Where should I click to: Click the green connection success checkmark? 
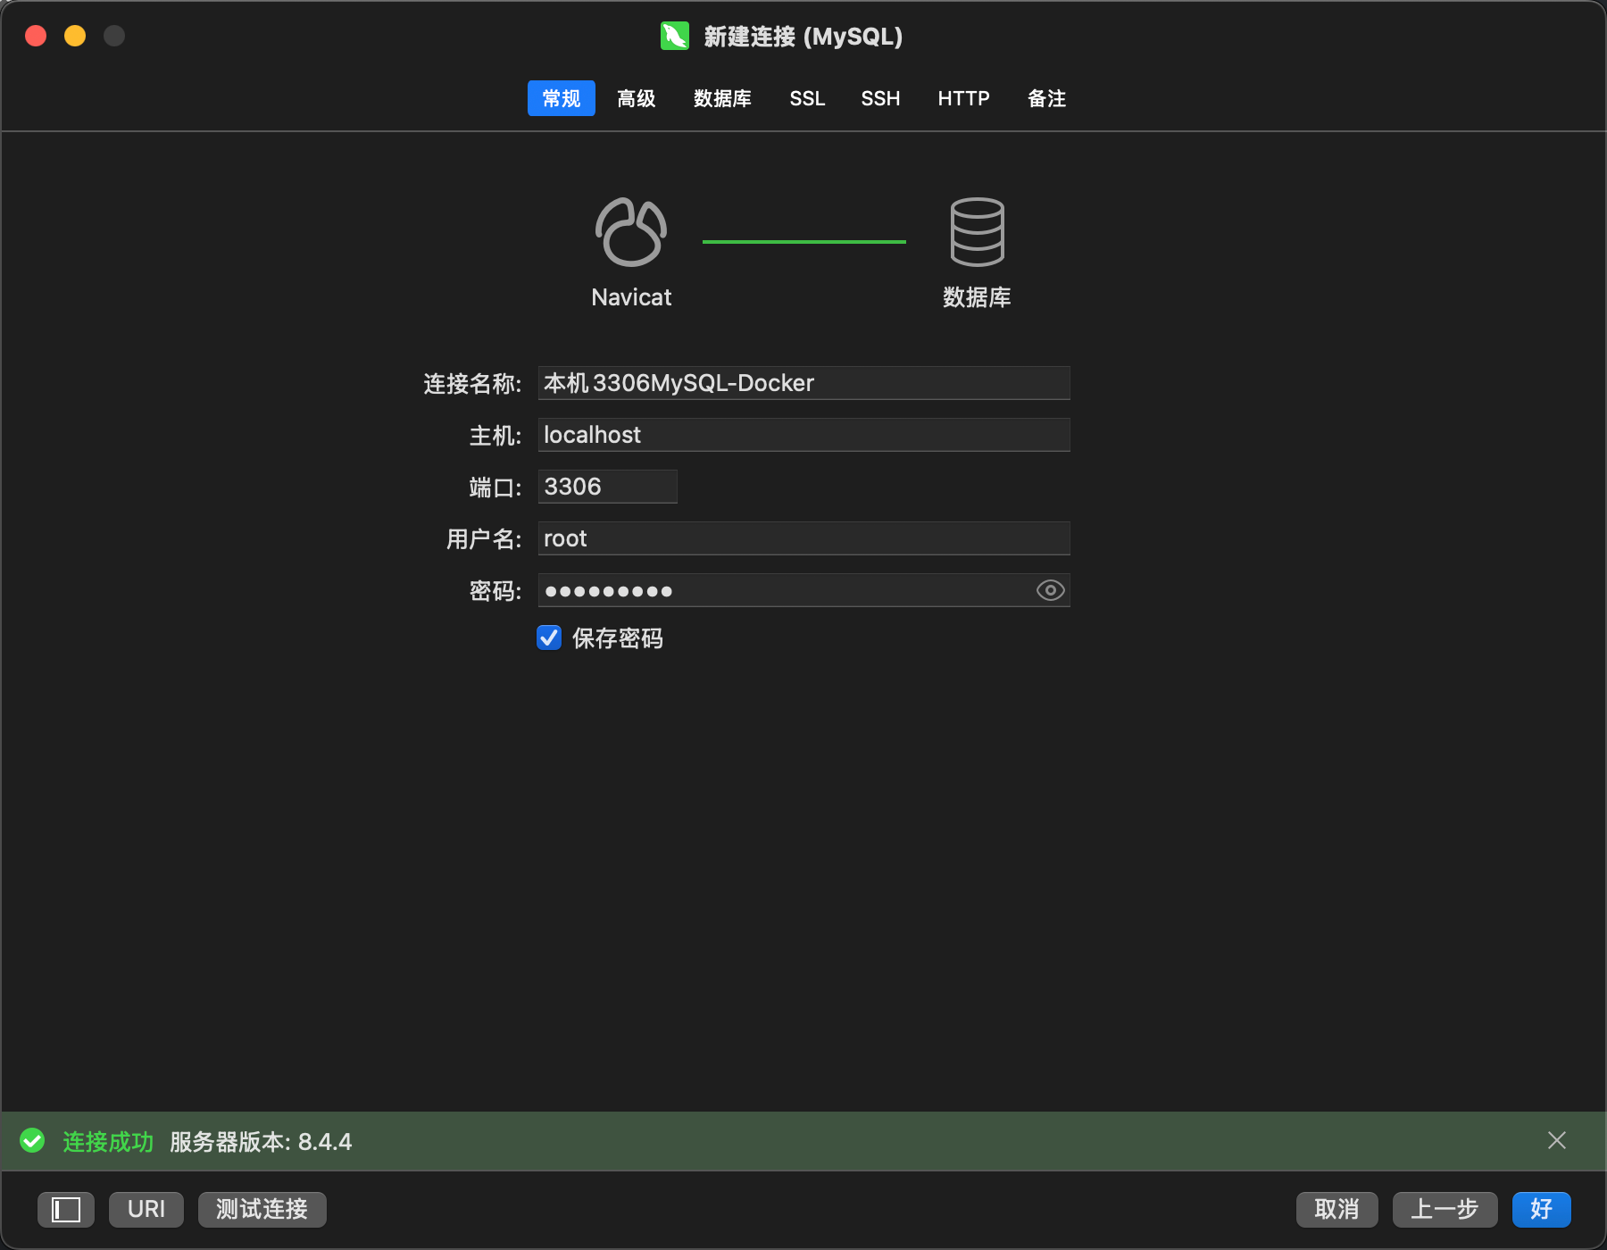tap(33, 1141)
